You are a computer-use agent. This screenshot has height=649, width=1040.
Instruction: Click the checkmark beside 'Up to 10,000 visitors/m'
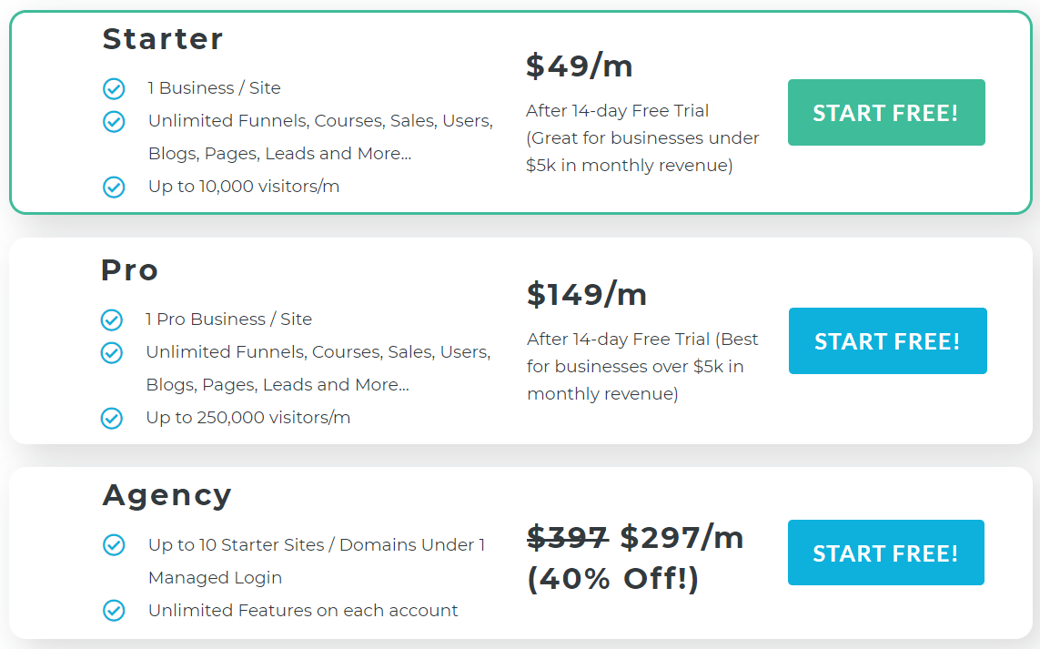coord(114,187)
